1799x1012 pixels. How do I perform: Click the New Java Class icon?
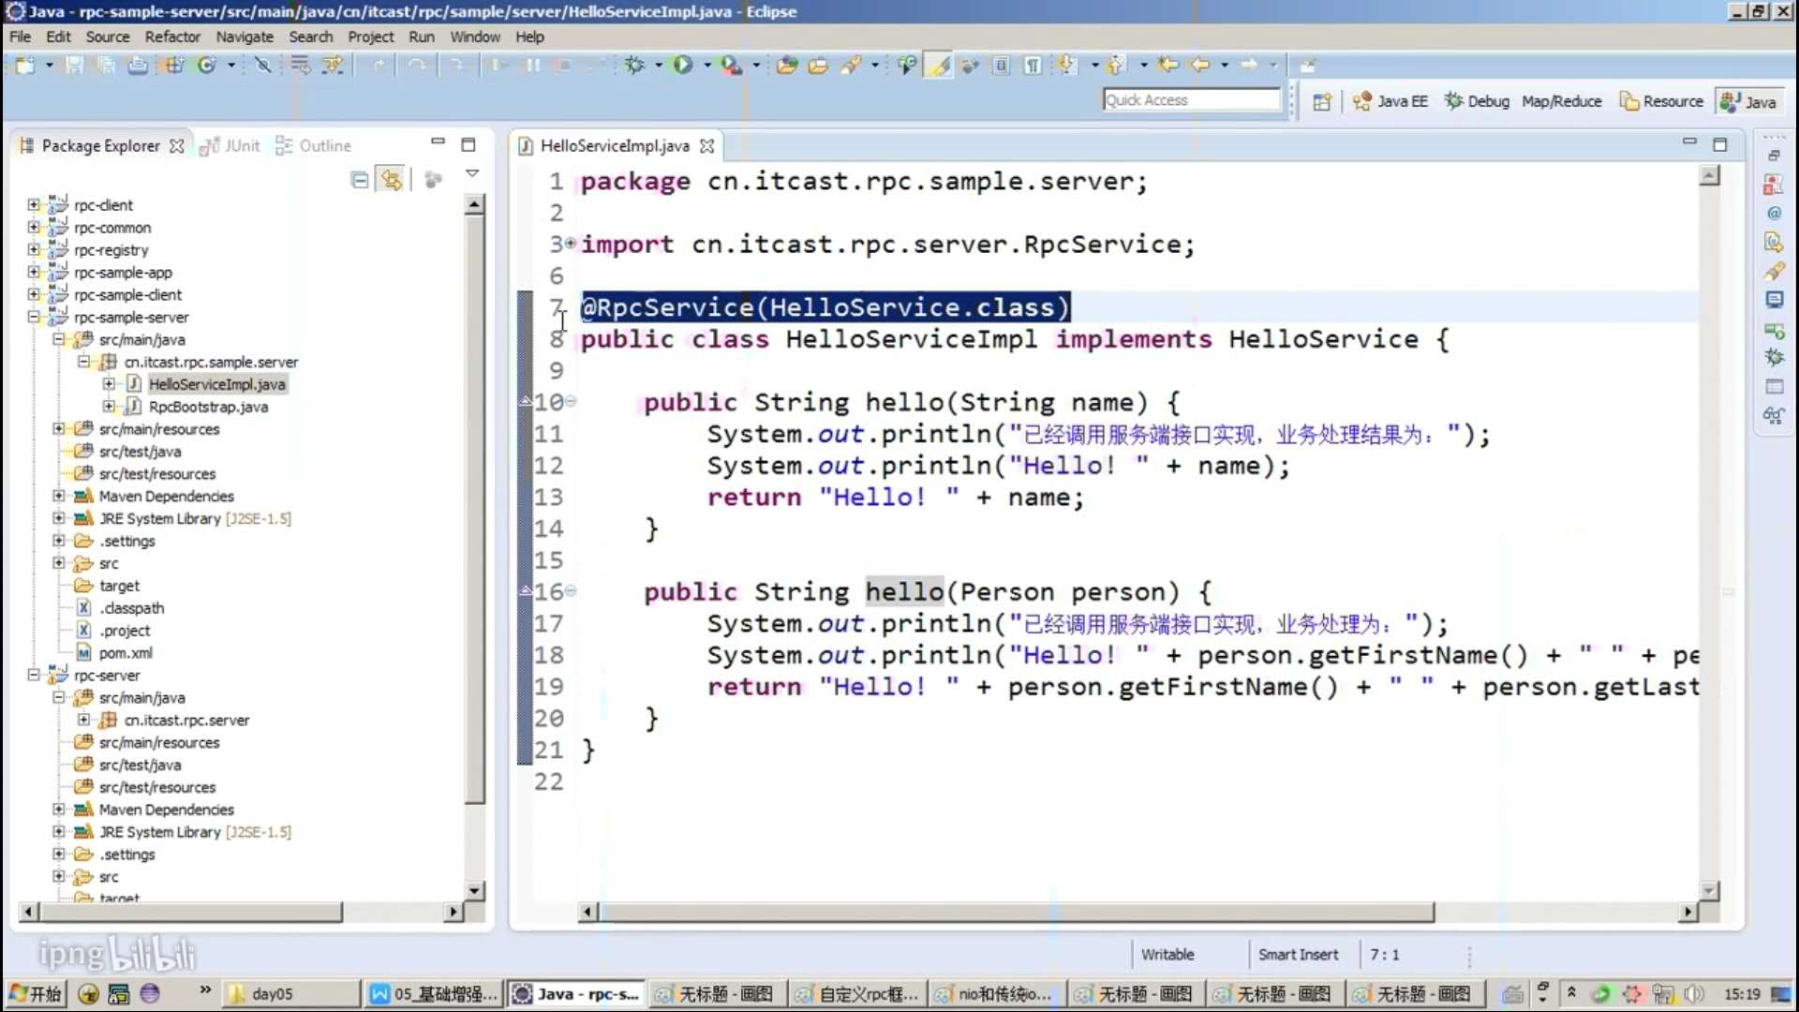pyautogui.click(x=207, y=65)
